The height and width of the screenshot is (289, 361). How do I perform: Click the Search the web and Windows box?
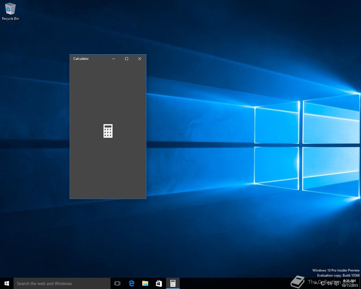coord(62,283)
